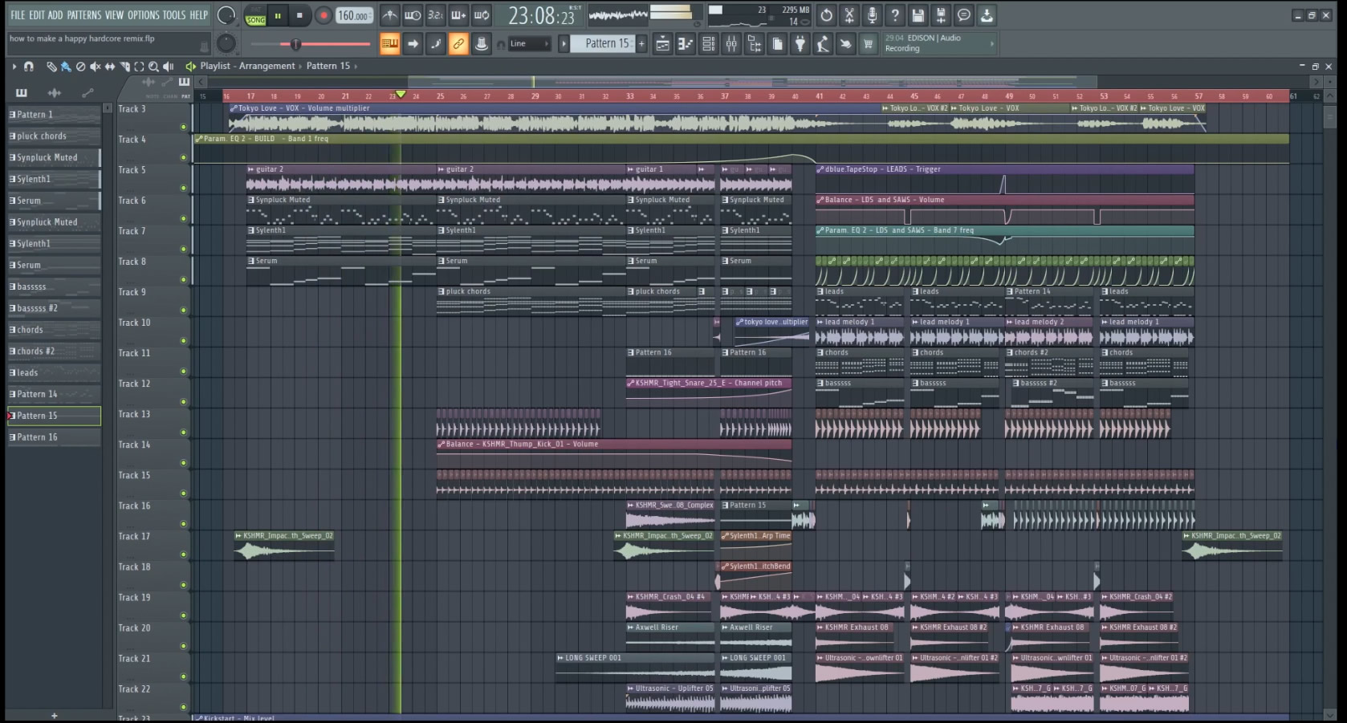Toggle mute switch on Track 9
This screenshot has width=1347, height=723.
tap(183, 310)
